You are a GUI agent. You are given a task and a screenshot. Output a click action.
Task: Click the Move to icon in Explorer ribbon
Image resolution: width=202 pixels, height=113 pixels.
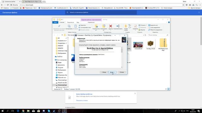tap(96, 26)
